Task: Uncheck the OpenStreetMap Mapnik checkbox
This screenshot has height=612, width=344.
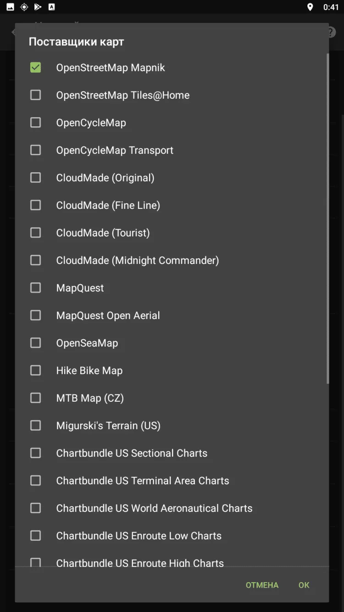Action: pos(35,67)
